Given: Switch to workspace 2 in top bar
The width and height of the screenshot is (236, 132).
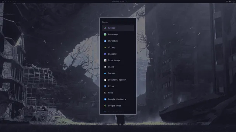Looking at the screenshot, I should (8, 1).
